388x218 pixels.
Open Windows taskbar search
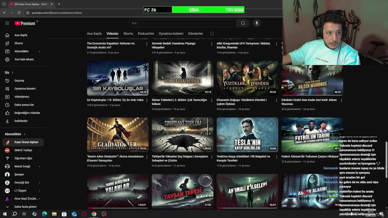14,214
